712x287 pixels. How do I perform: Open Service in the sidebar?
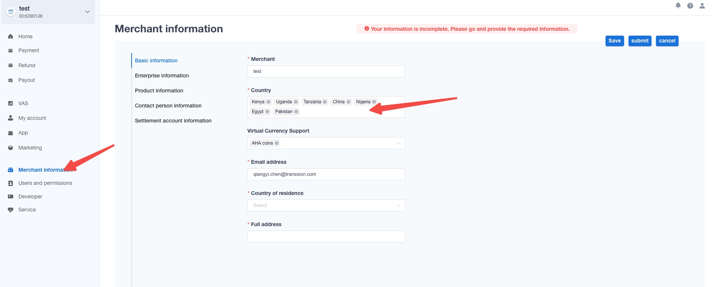[27, 210]
